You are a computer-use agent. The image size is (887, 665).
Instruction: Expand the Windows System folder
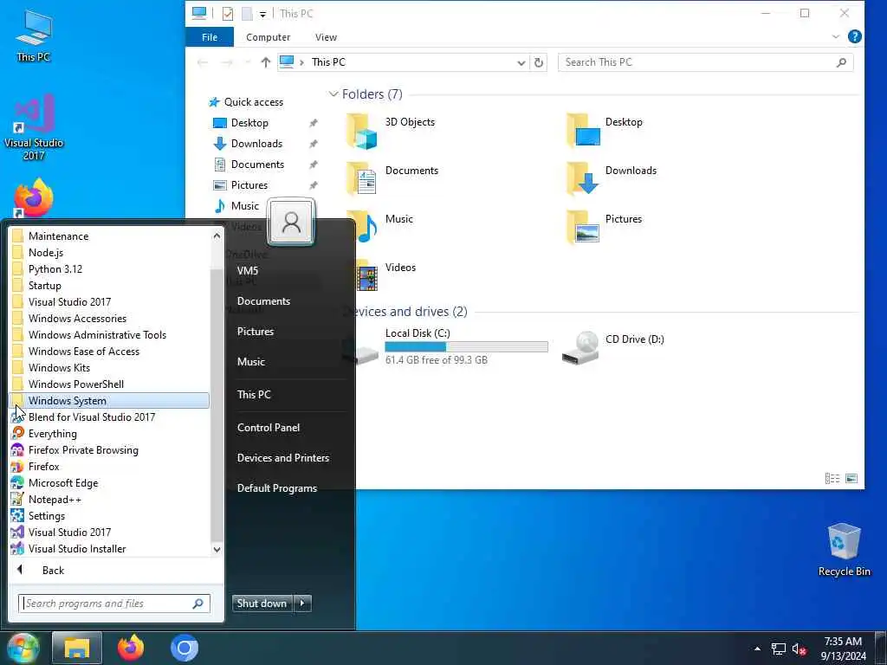(109, 400)
